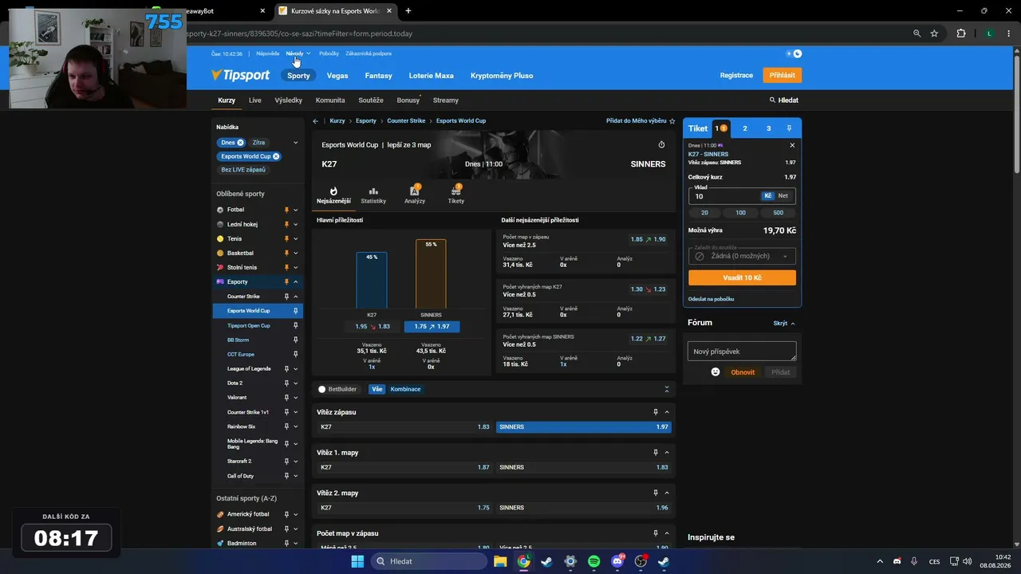Bet on K27 at 1.83 in Vítěz zápasu
This screenshot has height=574, width=1021.
tap(404, 427)
